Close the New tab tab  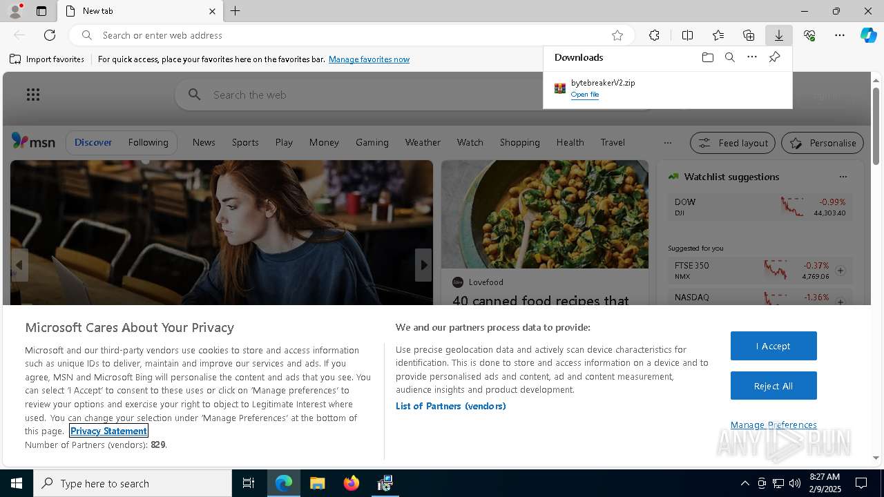pos(212,11)
